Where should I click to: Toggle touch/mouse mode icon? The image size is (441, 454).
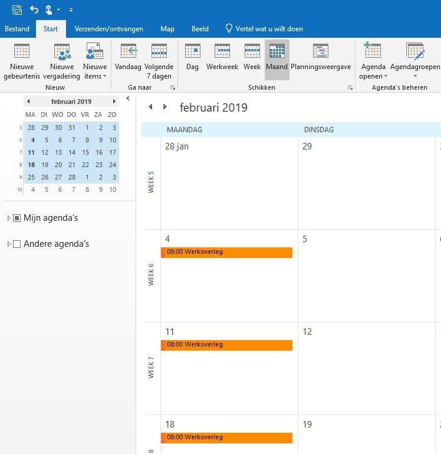tap(48, 10)
